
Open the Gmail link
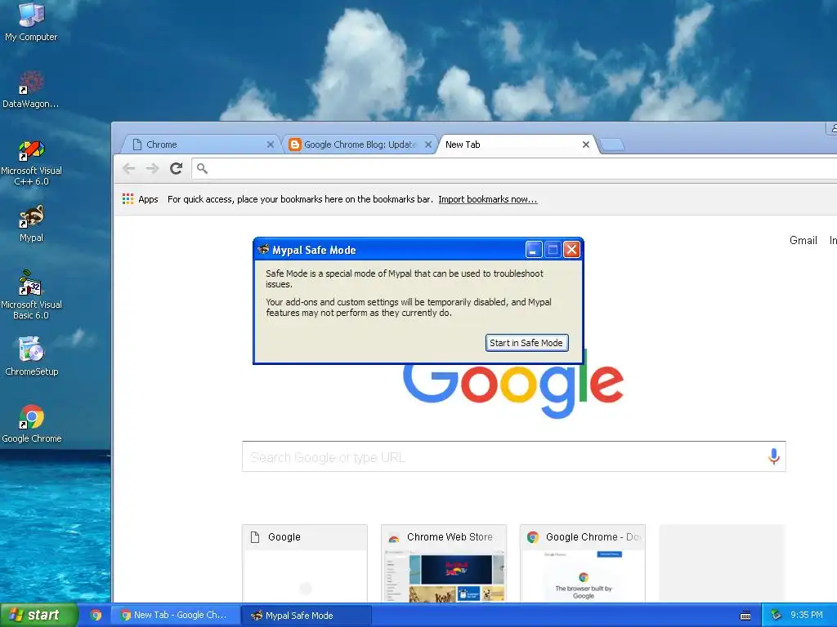(x=803, y=241)
